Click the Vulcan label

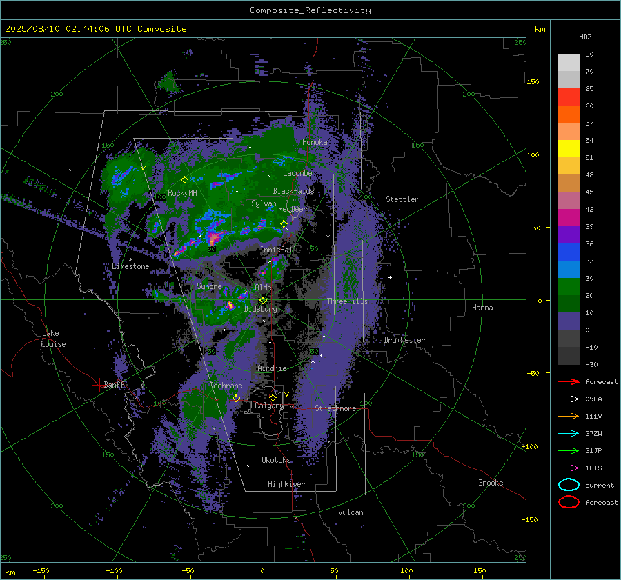[351, 512]
